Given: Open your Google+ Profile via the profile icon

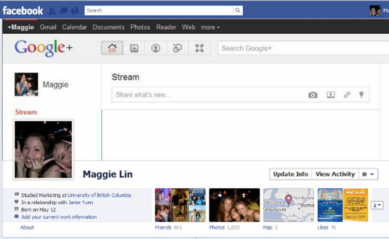Looking at the screenshot, I should [155, 48].
